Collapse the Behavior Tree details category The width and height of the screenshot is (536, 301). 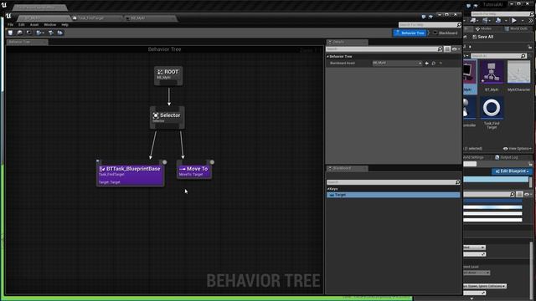pos(327,56)
